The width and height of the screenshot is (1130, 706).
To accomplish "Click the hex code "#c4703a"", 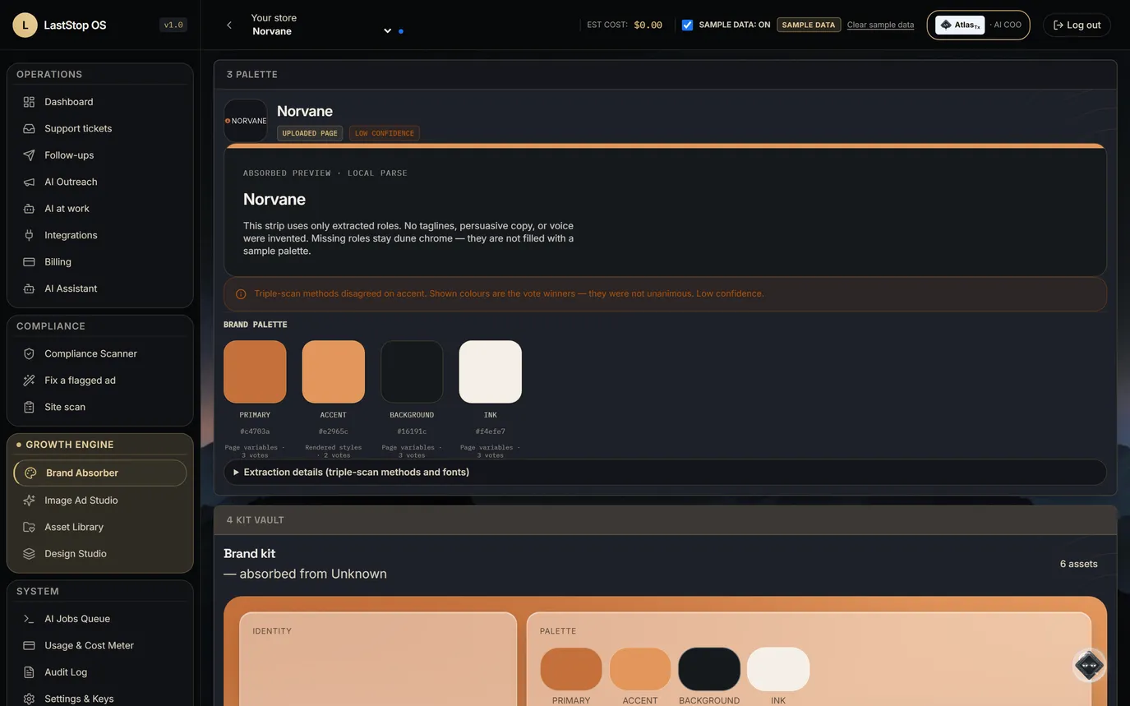I will coord(255,431).
